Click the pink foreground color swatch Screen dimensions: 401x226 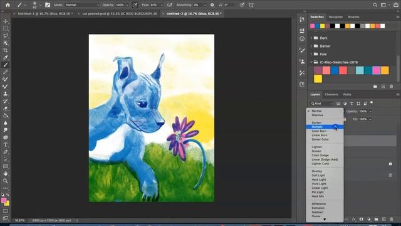pos(4,200)
